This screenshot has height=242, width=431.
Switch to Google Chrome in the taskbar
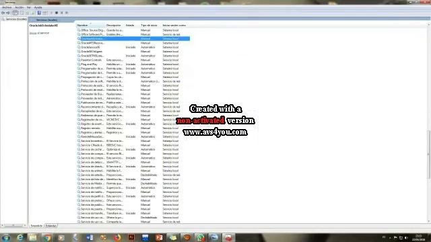click(47, 237)
